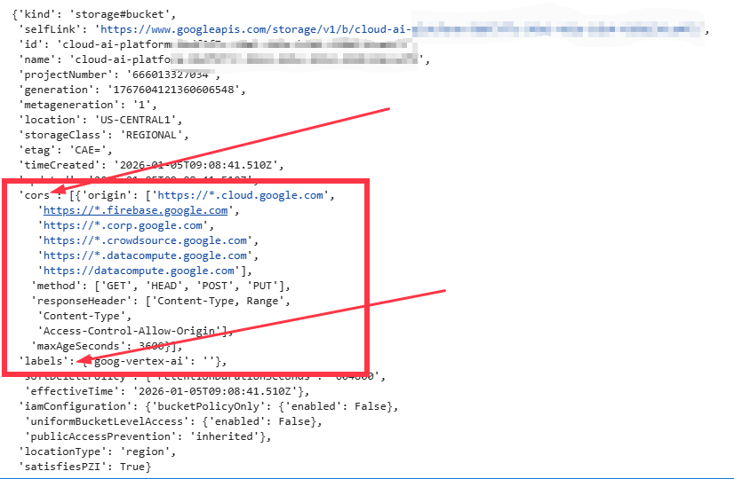Open the https://*.datacompute.google.com wildcard link

pos(145,255)
